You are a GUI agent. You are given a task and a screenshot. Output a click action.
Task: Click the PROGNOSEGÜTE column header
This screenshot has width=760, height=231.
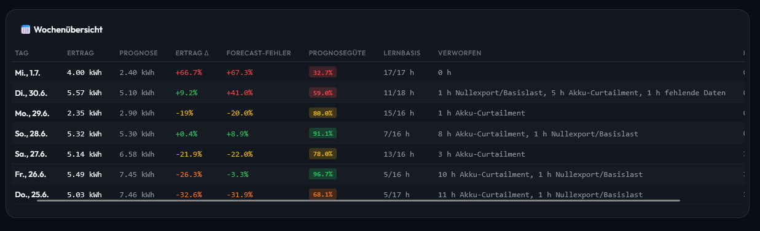[337, 53]
